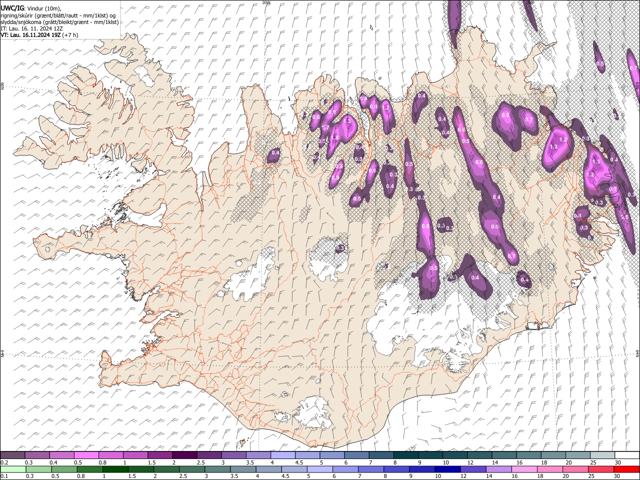This screenshot has width=640, height=480.
Task: Click upper legend swatch between 10 and 12
Action: 454,455
